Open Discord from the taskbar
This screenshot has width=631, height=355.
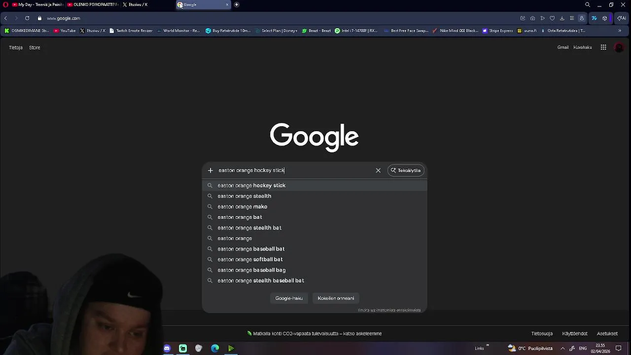click(x=167, y=349)
